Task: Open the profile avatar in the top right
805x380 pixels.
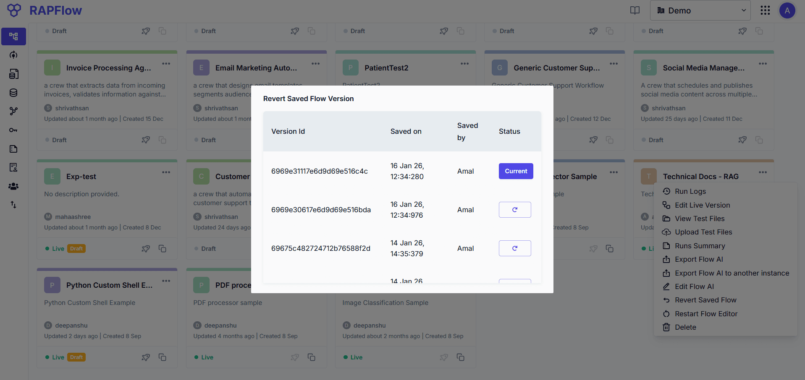Action: [x=787, y=10]
